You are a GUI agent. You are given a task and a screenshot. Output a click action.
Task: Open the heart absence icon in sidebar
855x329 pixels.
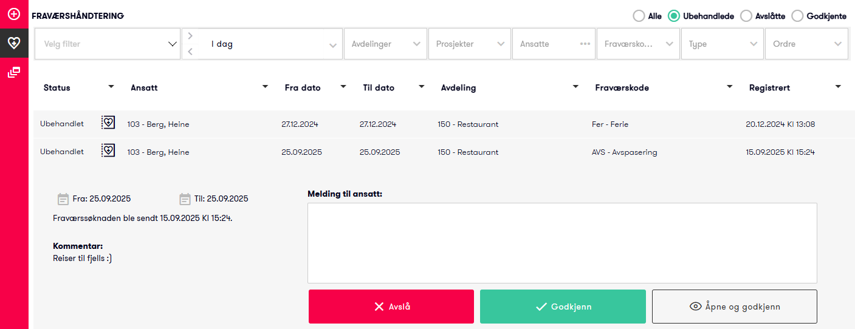14,42
